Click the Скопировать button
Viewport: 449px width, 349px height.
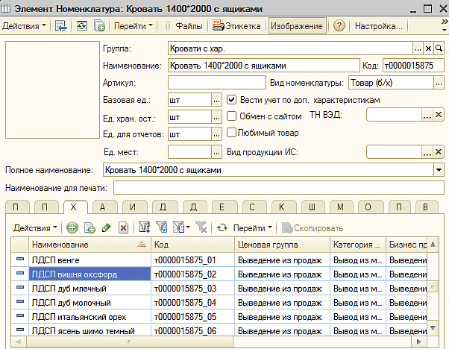pyautogui.click(x=313, y=228)
